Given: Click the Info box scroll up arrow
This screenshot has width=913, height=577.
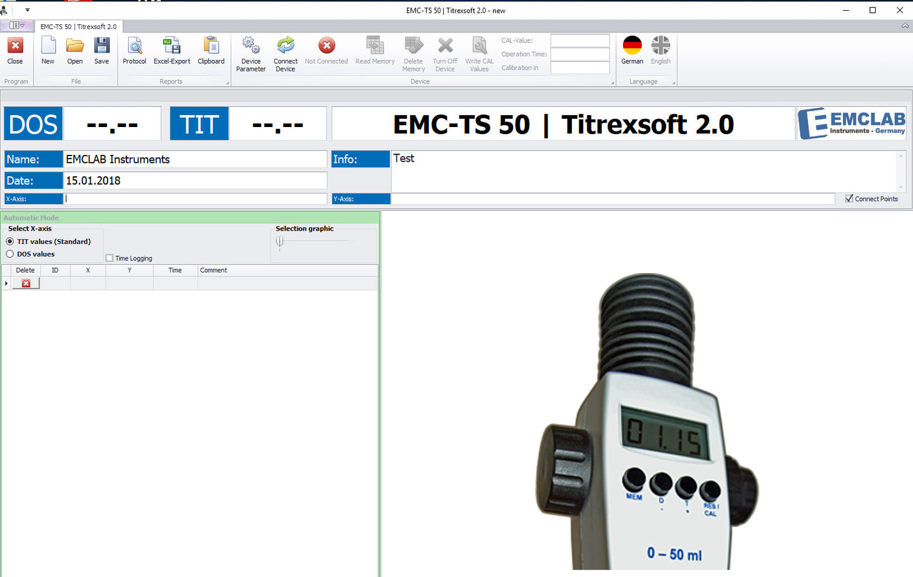Looking at the screenshot, I should click(901, 155).
